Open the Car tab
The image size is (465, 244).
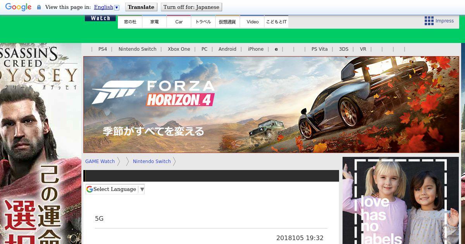[x=179, y=22]
